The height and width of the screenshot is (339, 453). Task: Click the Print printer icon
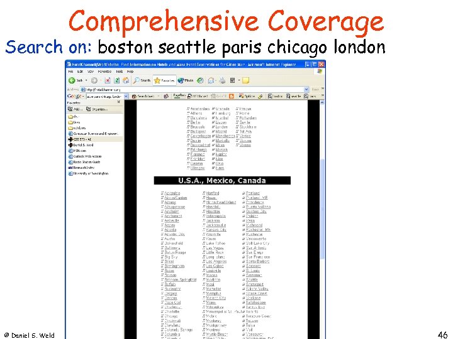point(222,80)
